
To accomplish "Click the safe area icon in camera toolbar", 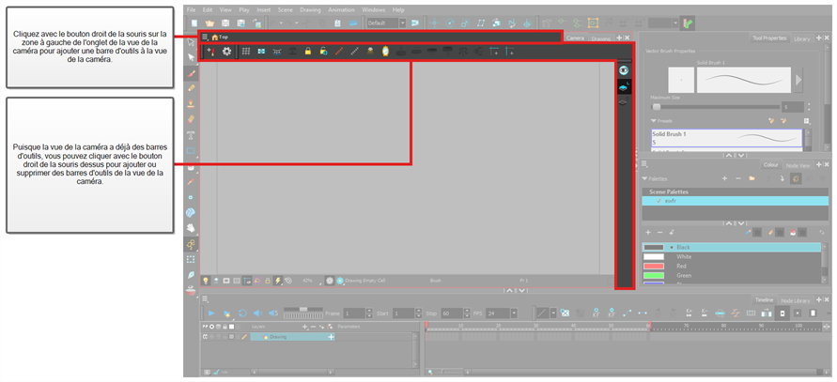I will (x=261, y=52).
